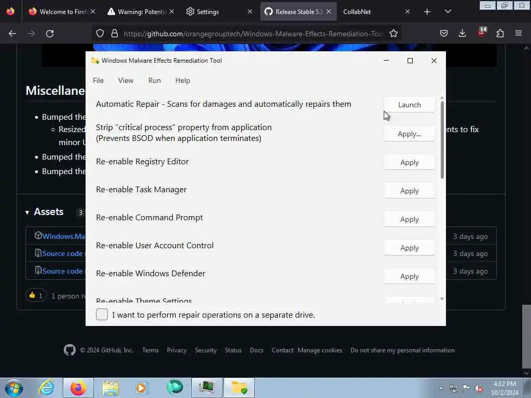Click the Remediation Tool folder taskbar icon
Screen dimensions: 531x398
click(x=239, y=388)
